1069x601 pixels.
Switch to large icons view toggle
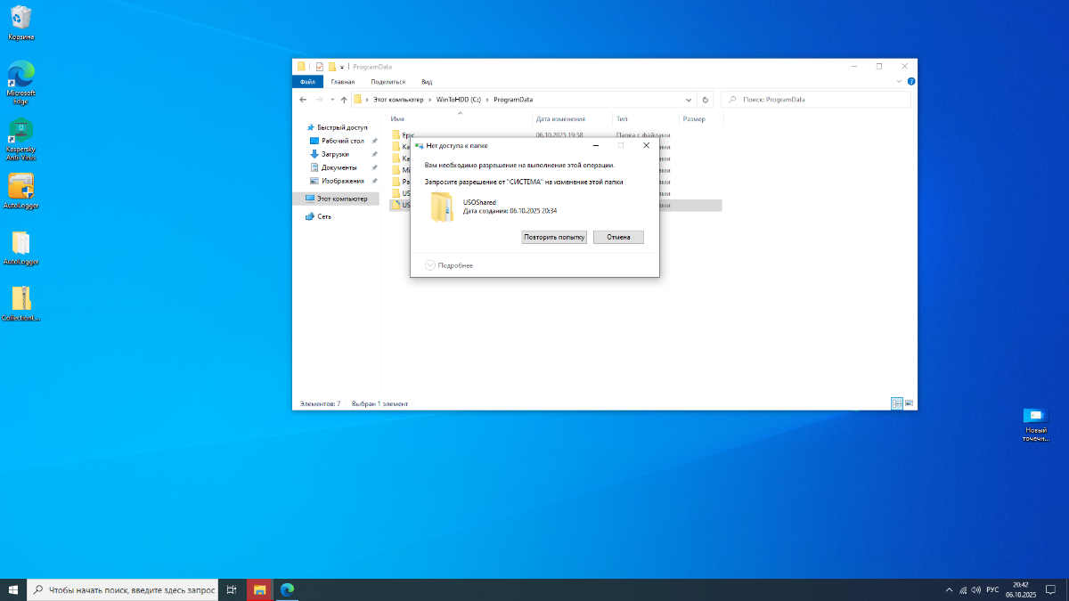coord(909,403)
